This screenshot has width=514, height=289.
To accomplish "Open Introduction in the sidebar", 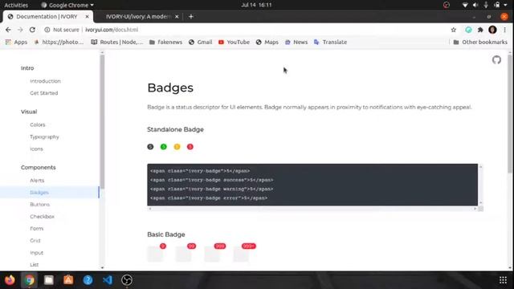I will [x=45, y=81].
